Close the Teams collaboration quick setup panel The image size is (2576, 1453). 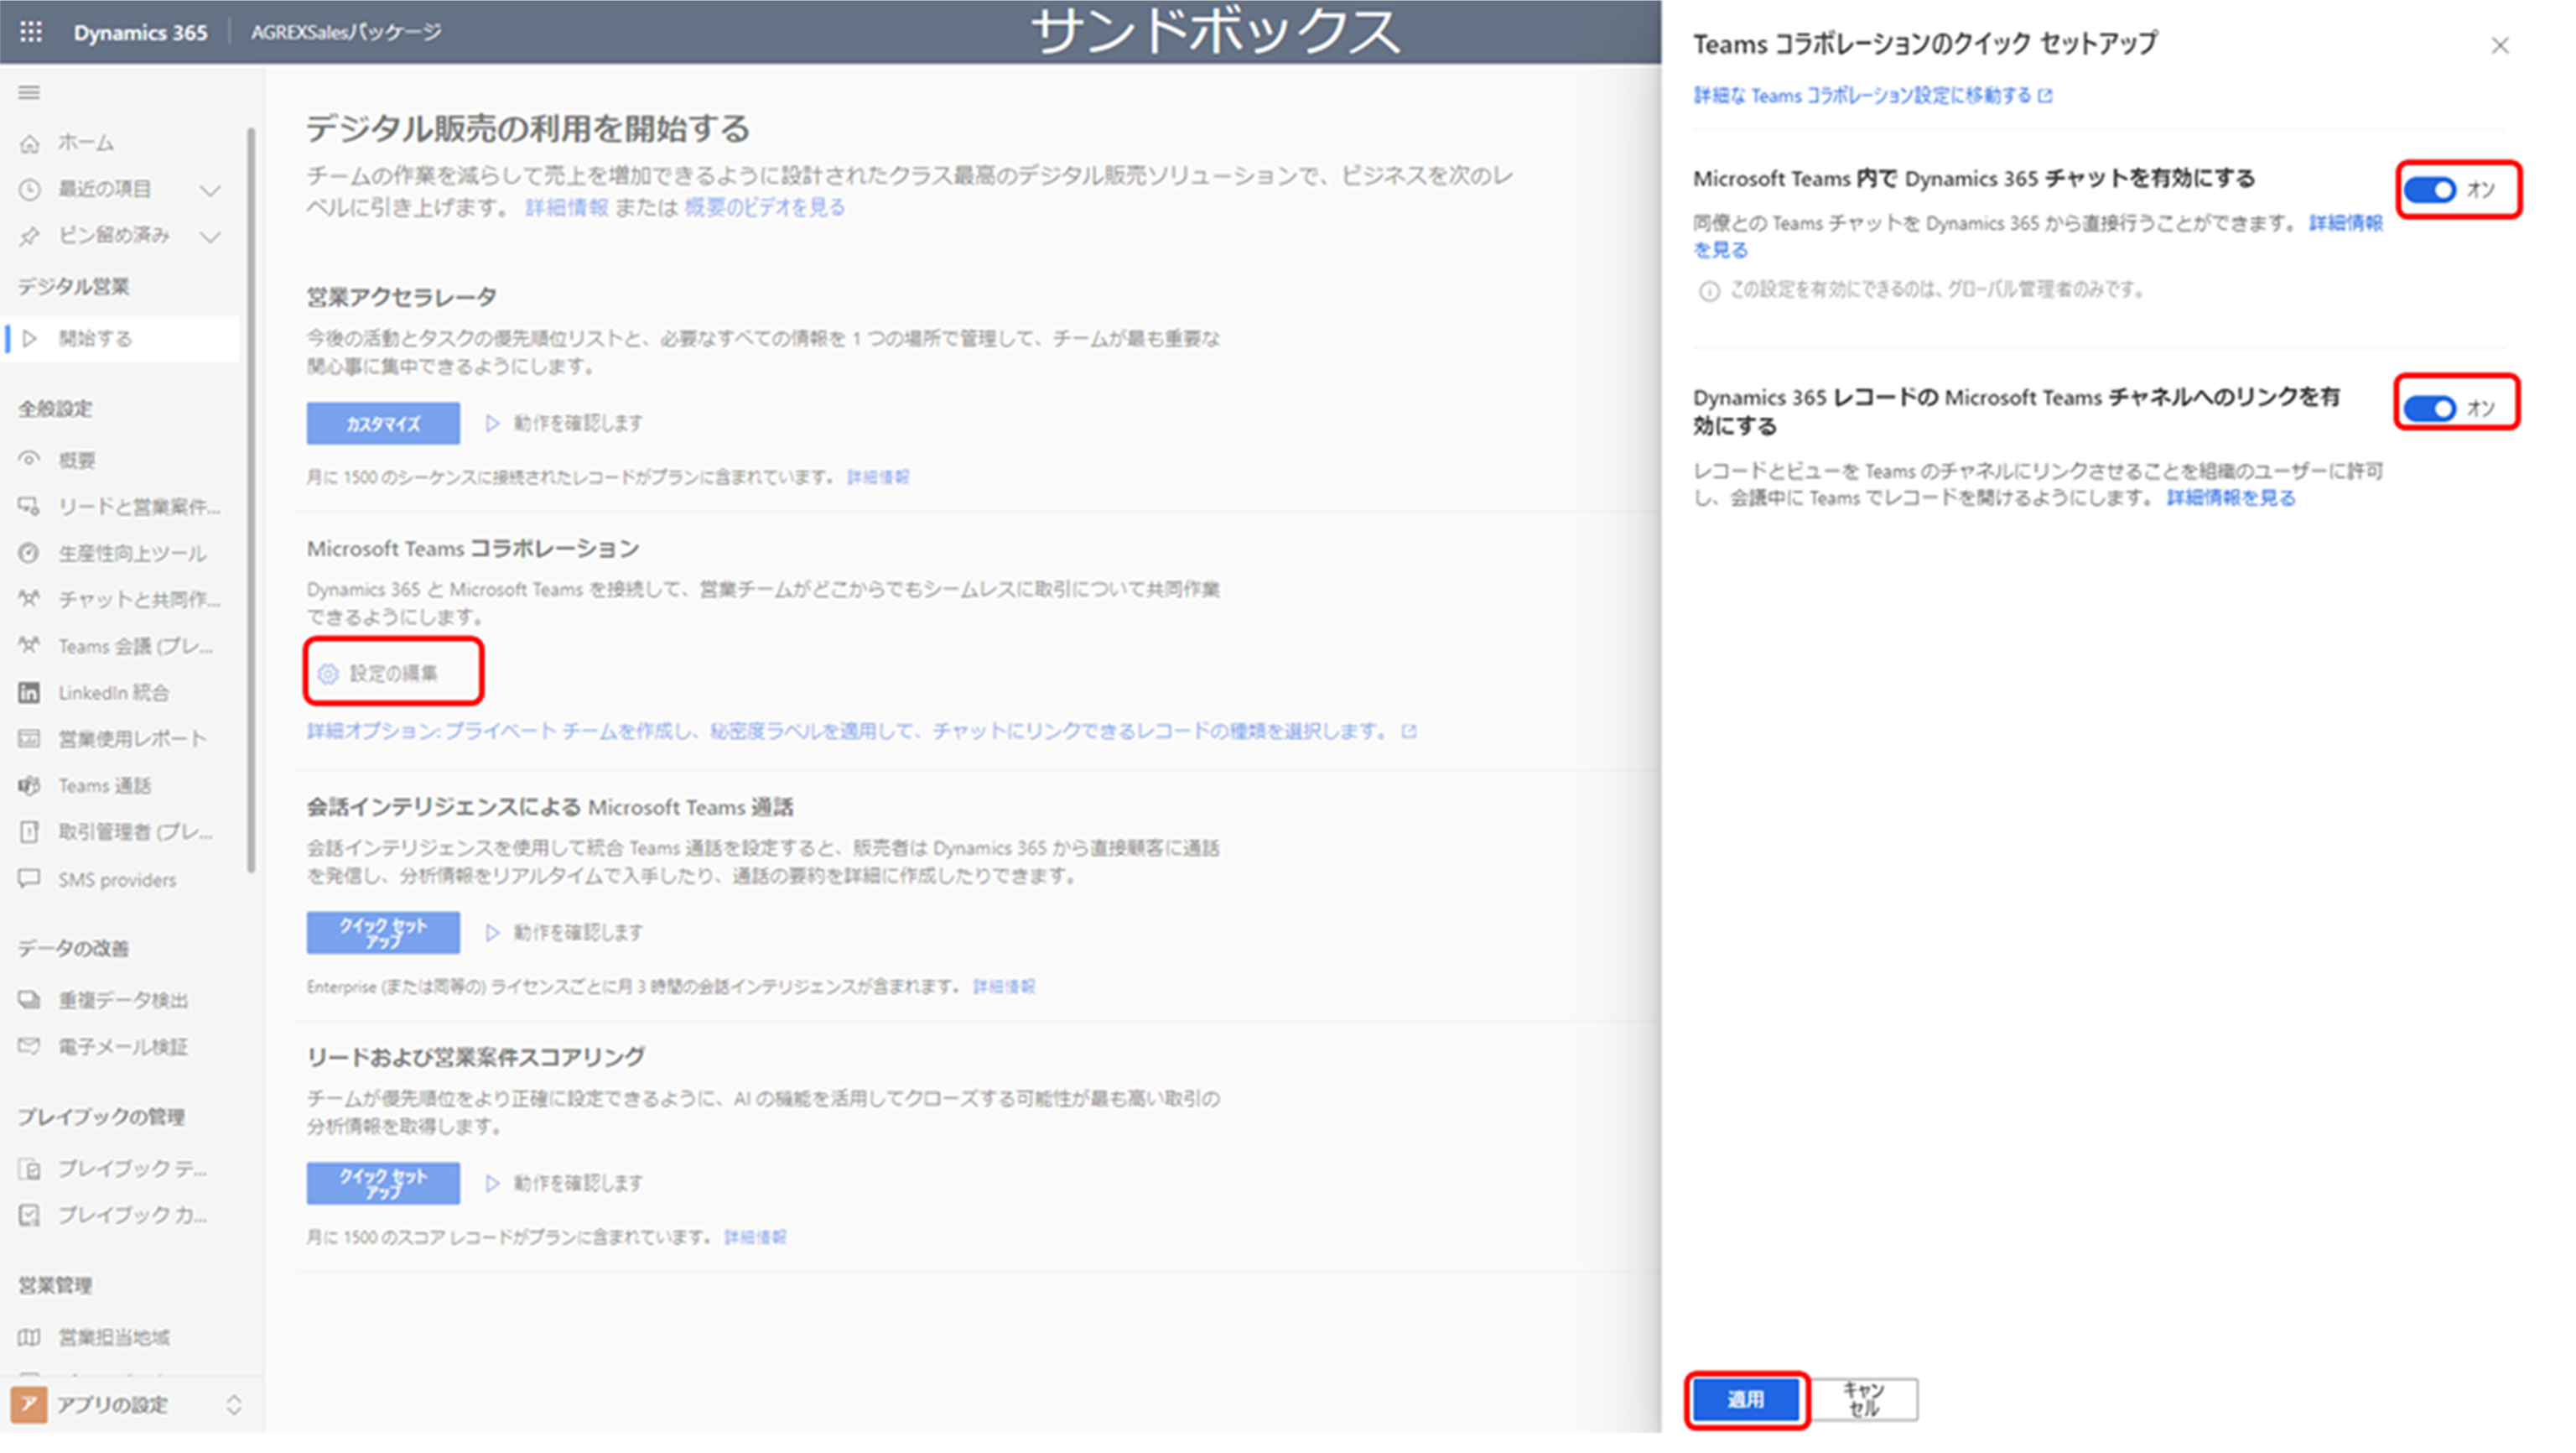tap(2500, 46)
